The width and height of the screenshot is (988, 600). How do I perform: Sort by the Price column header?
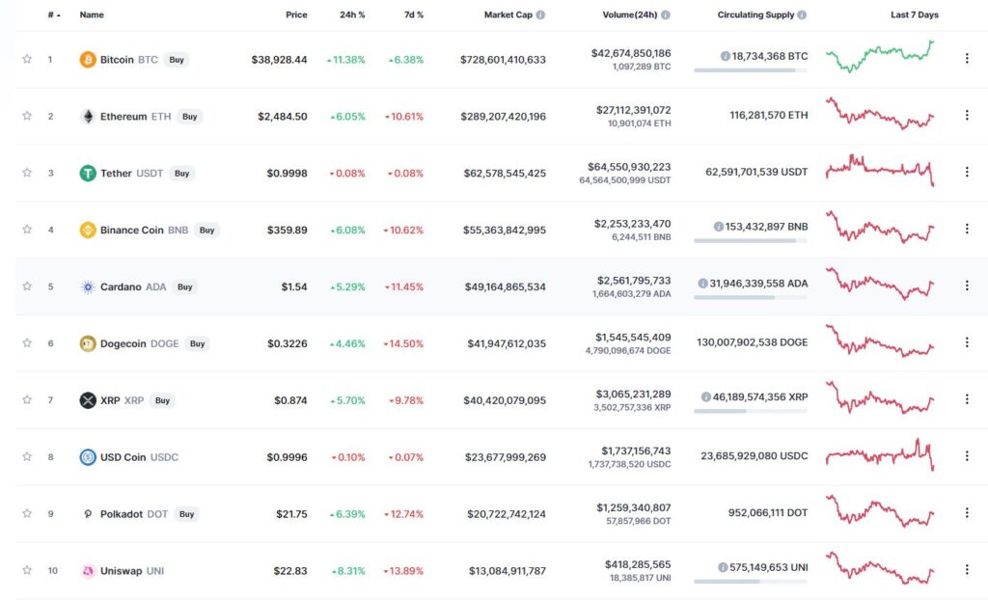point(296,14)
